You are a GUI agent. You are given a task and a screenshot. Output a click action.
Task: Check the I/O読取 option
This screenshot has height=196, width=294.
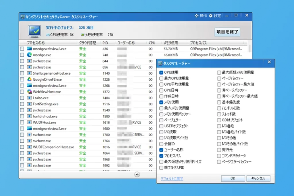click(x=161, y=132)
